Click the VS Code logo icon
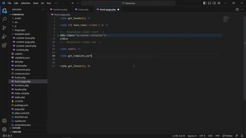The height and width of the screenshot is (138, 246). tap(3, 3)
